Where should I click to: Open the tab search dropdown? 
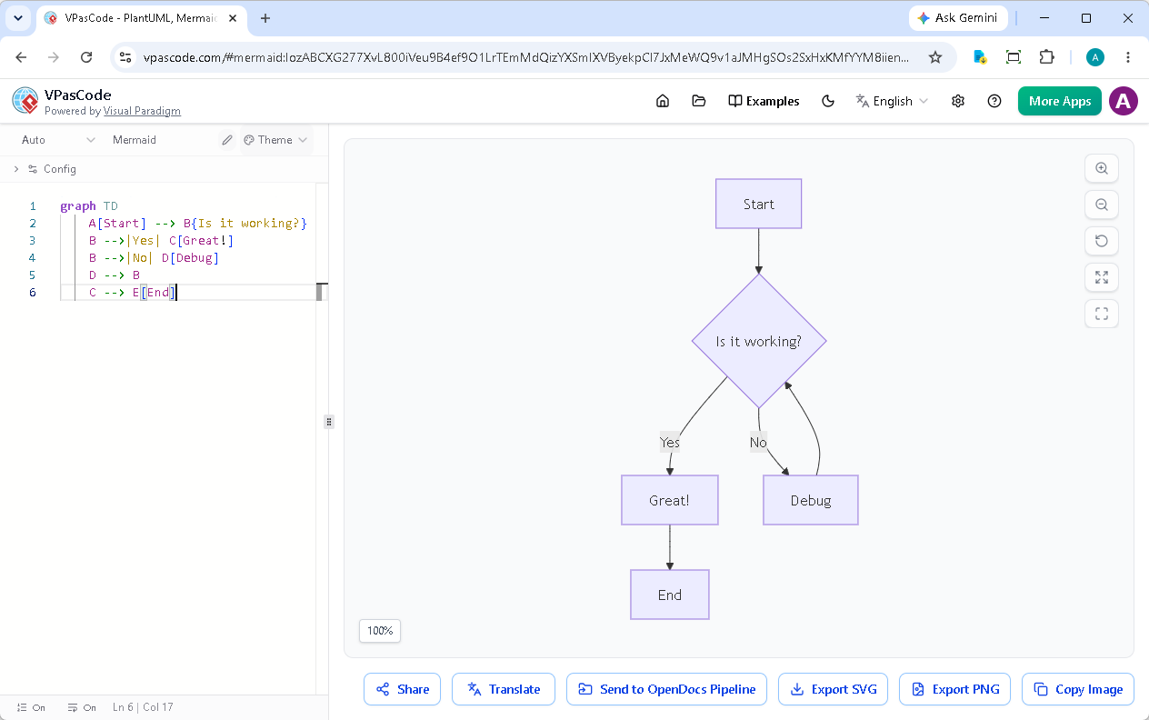coord(17,18)
